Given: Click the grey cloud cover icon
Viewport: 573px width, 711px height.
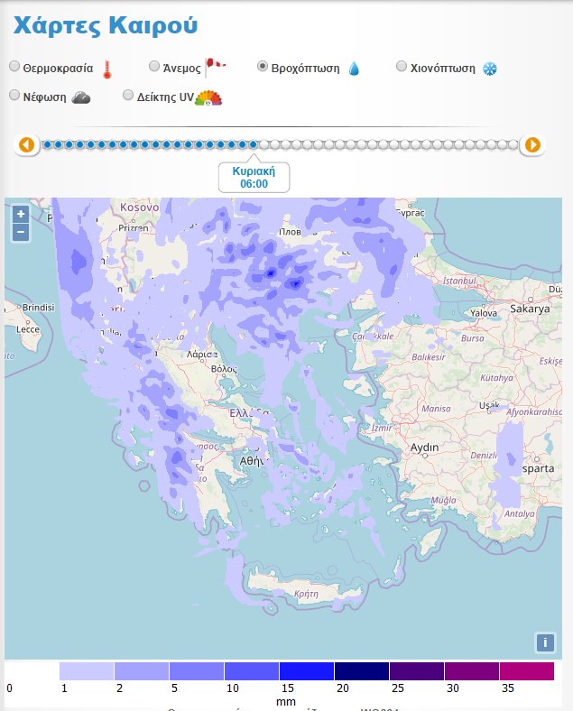Looking at the screenshot, I should pos(81,97).
